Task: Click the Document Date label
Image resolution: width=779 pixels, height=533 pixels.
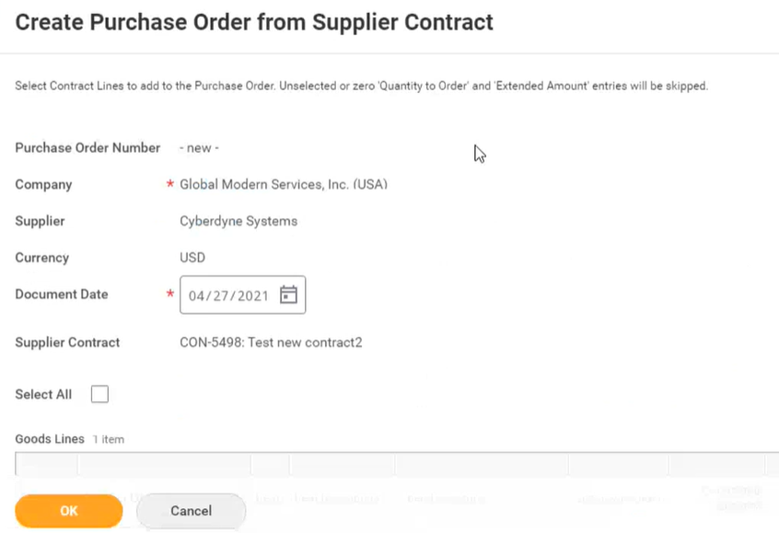Action: pos(62,295)
